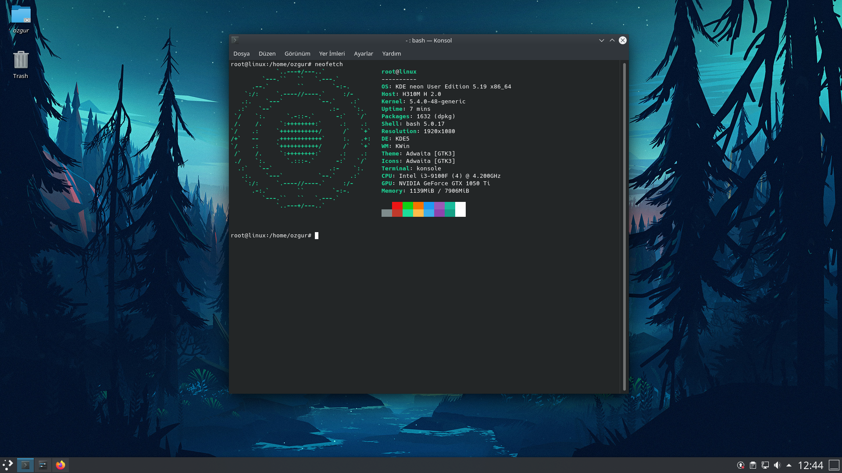Click the 'DE: KDE5' line
The width and height of the screenshot is (842, 473).
[x=396, y=139]
